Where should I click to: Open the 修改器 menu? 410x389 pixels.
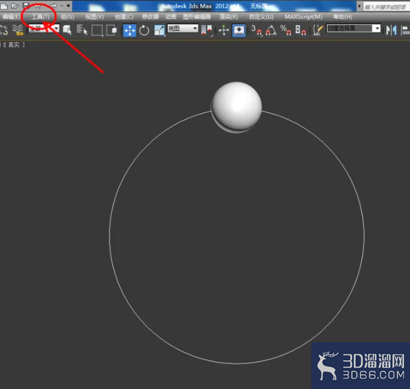coord(150,16)
